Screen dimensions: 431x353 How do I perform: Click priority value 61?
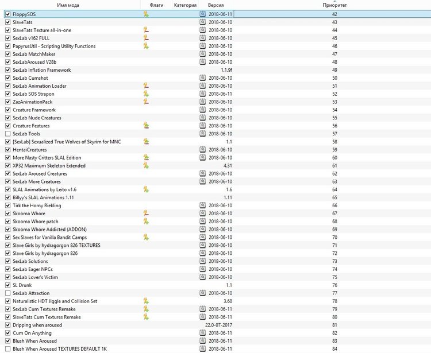pyautogui.click(x=334, y=165)
